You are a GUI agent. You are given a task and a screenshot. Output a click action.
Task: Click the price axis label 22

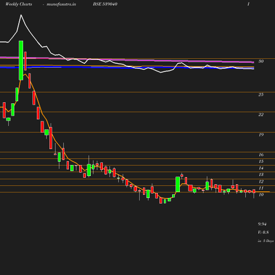pos(261,114)
